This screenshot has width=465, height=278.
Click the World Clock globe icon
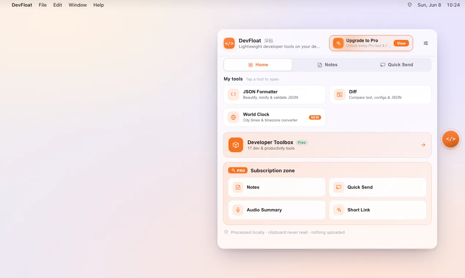(x=233, y=117)
